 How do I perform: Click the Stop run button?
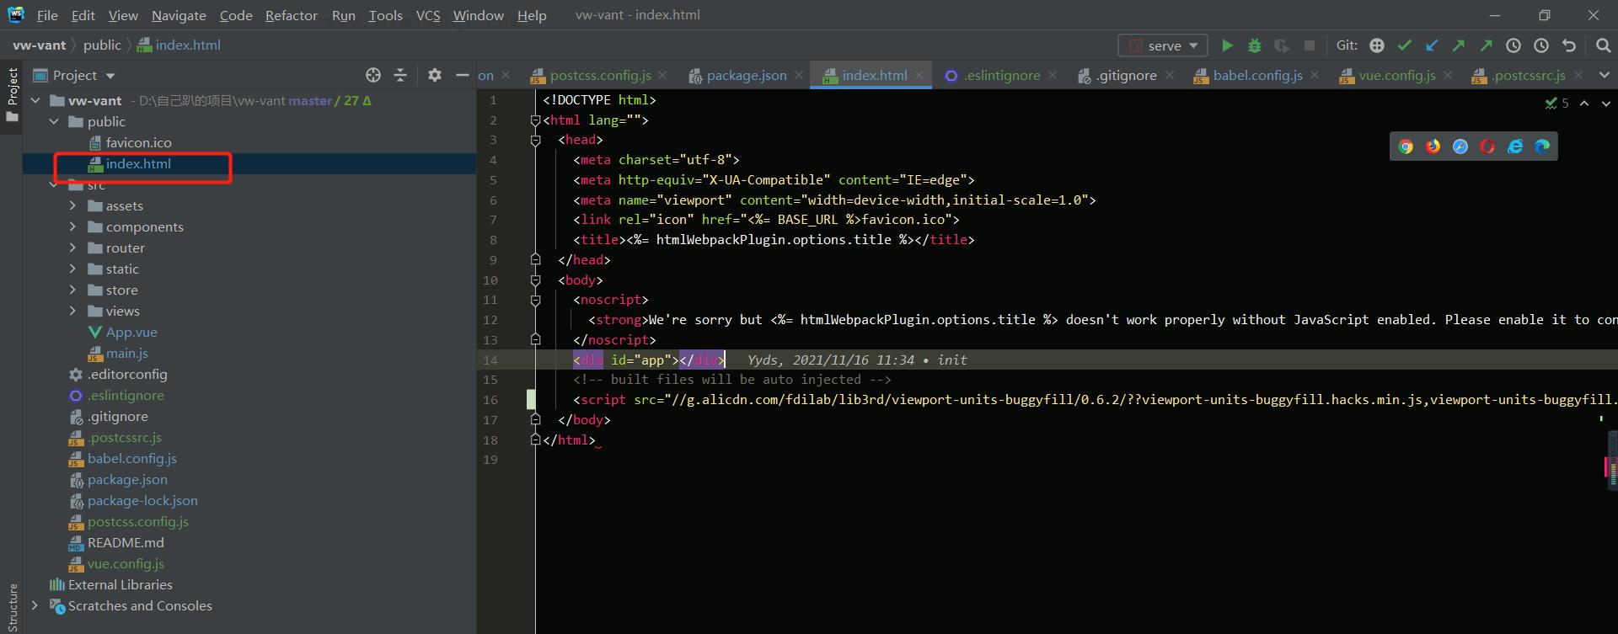tap(1309, 45)
